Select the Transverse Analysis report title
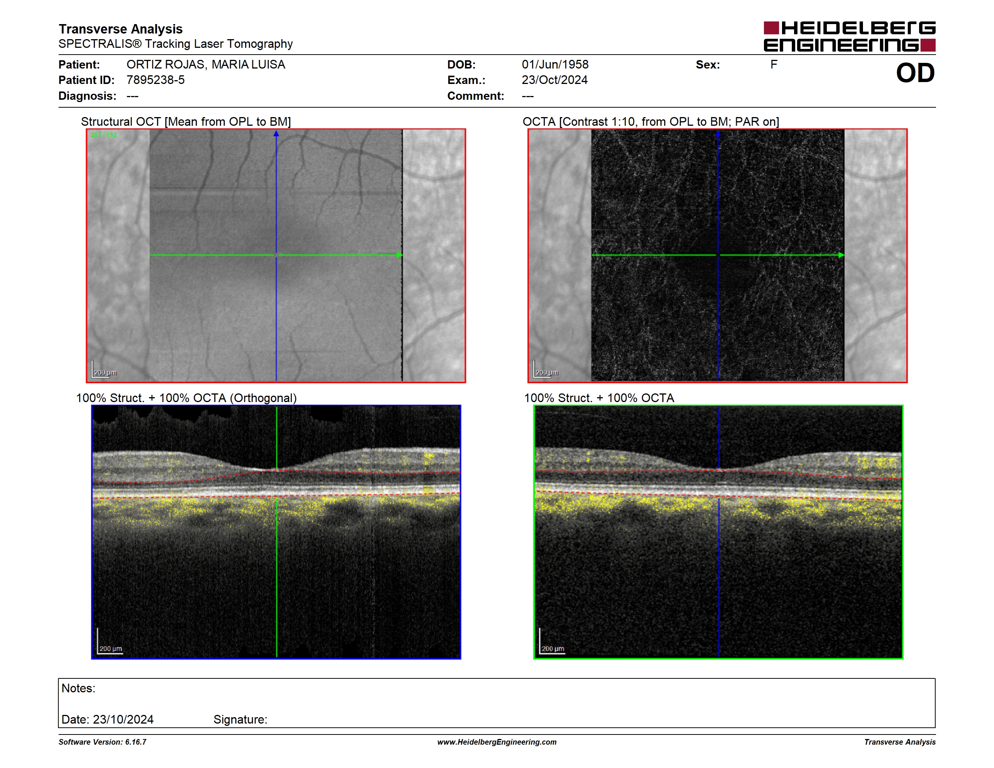994x768 pixels. 120,29
